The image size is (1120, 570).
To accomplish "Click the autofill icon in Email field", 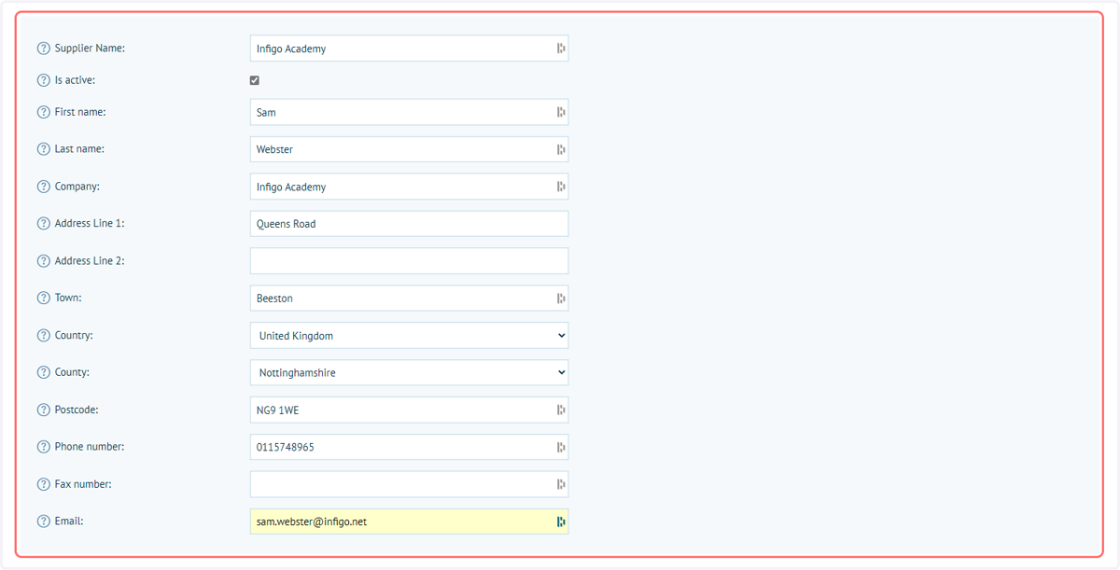I will point(561,521).
